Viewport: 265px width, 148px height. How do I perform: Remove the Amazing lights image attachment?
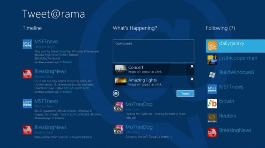[x=192, y=79]
